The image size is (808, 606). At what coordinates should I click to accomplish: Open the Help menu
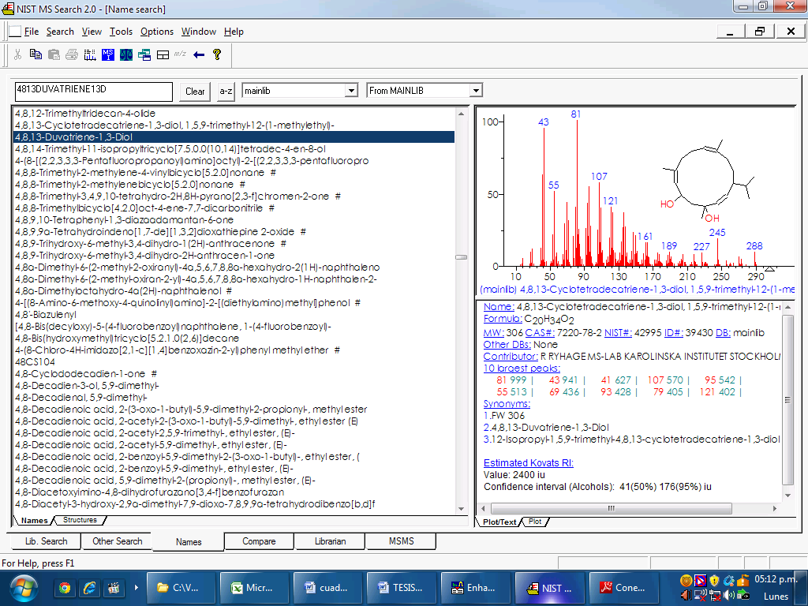click(x=234, y=32)
